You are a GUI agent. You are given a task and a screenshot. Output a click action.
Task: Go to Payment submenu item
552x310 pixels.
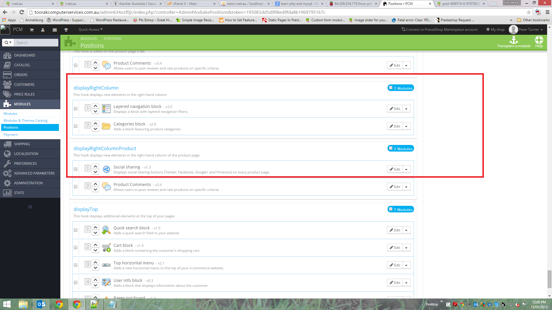(11, 135)
